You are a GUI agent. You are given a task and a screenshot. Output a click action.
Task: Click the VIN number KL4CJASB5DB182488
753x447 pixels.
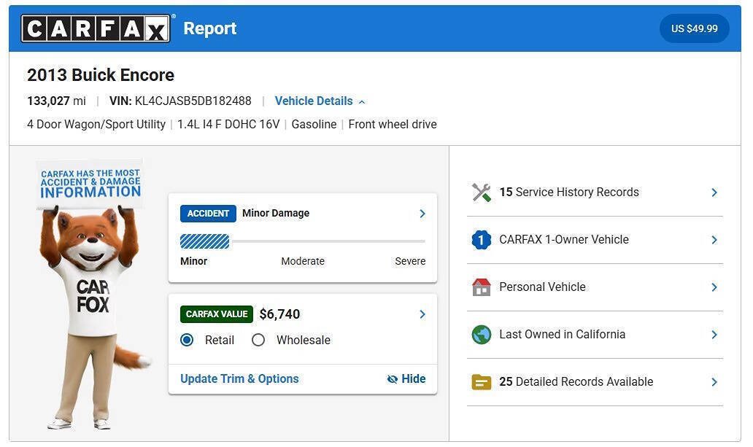[193, 101]
